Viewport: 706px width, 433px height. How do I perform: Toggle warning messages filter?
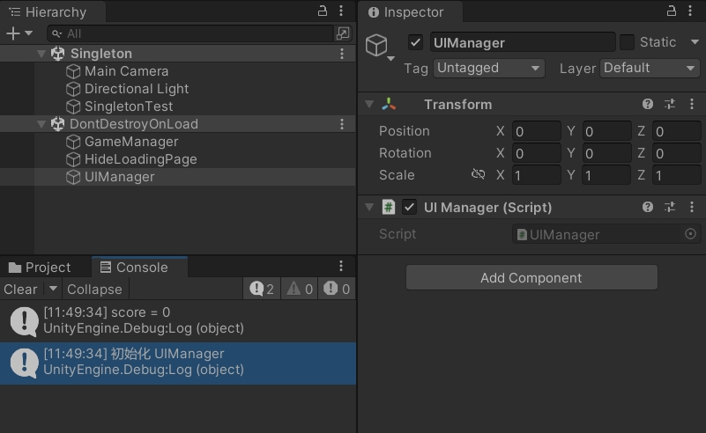click(x=300, y=289)
